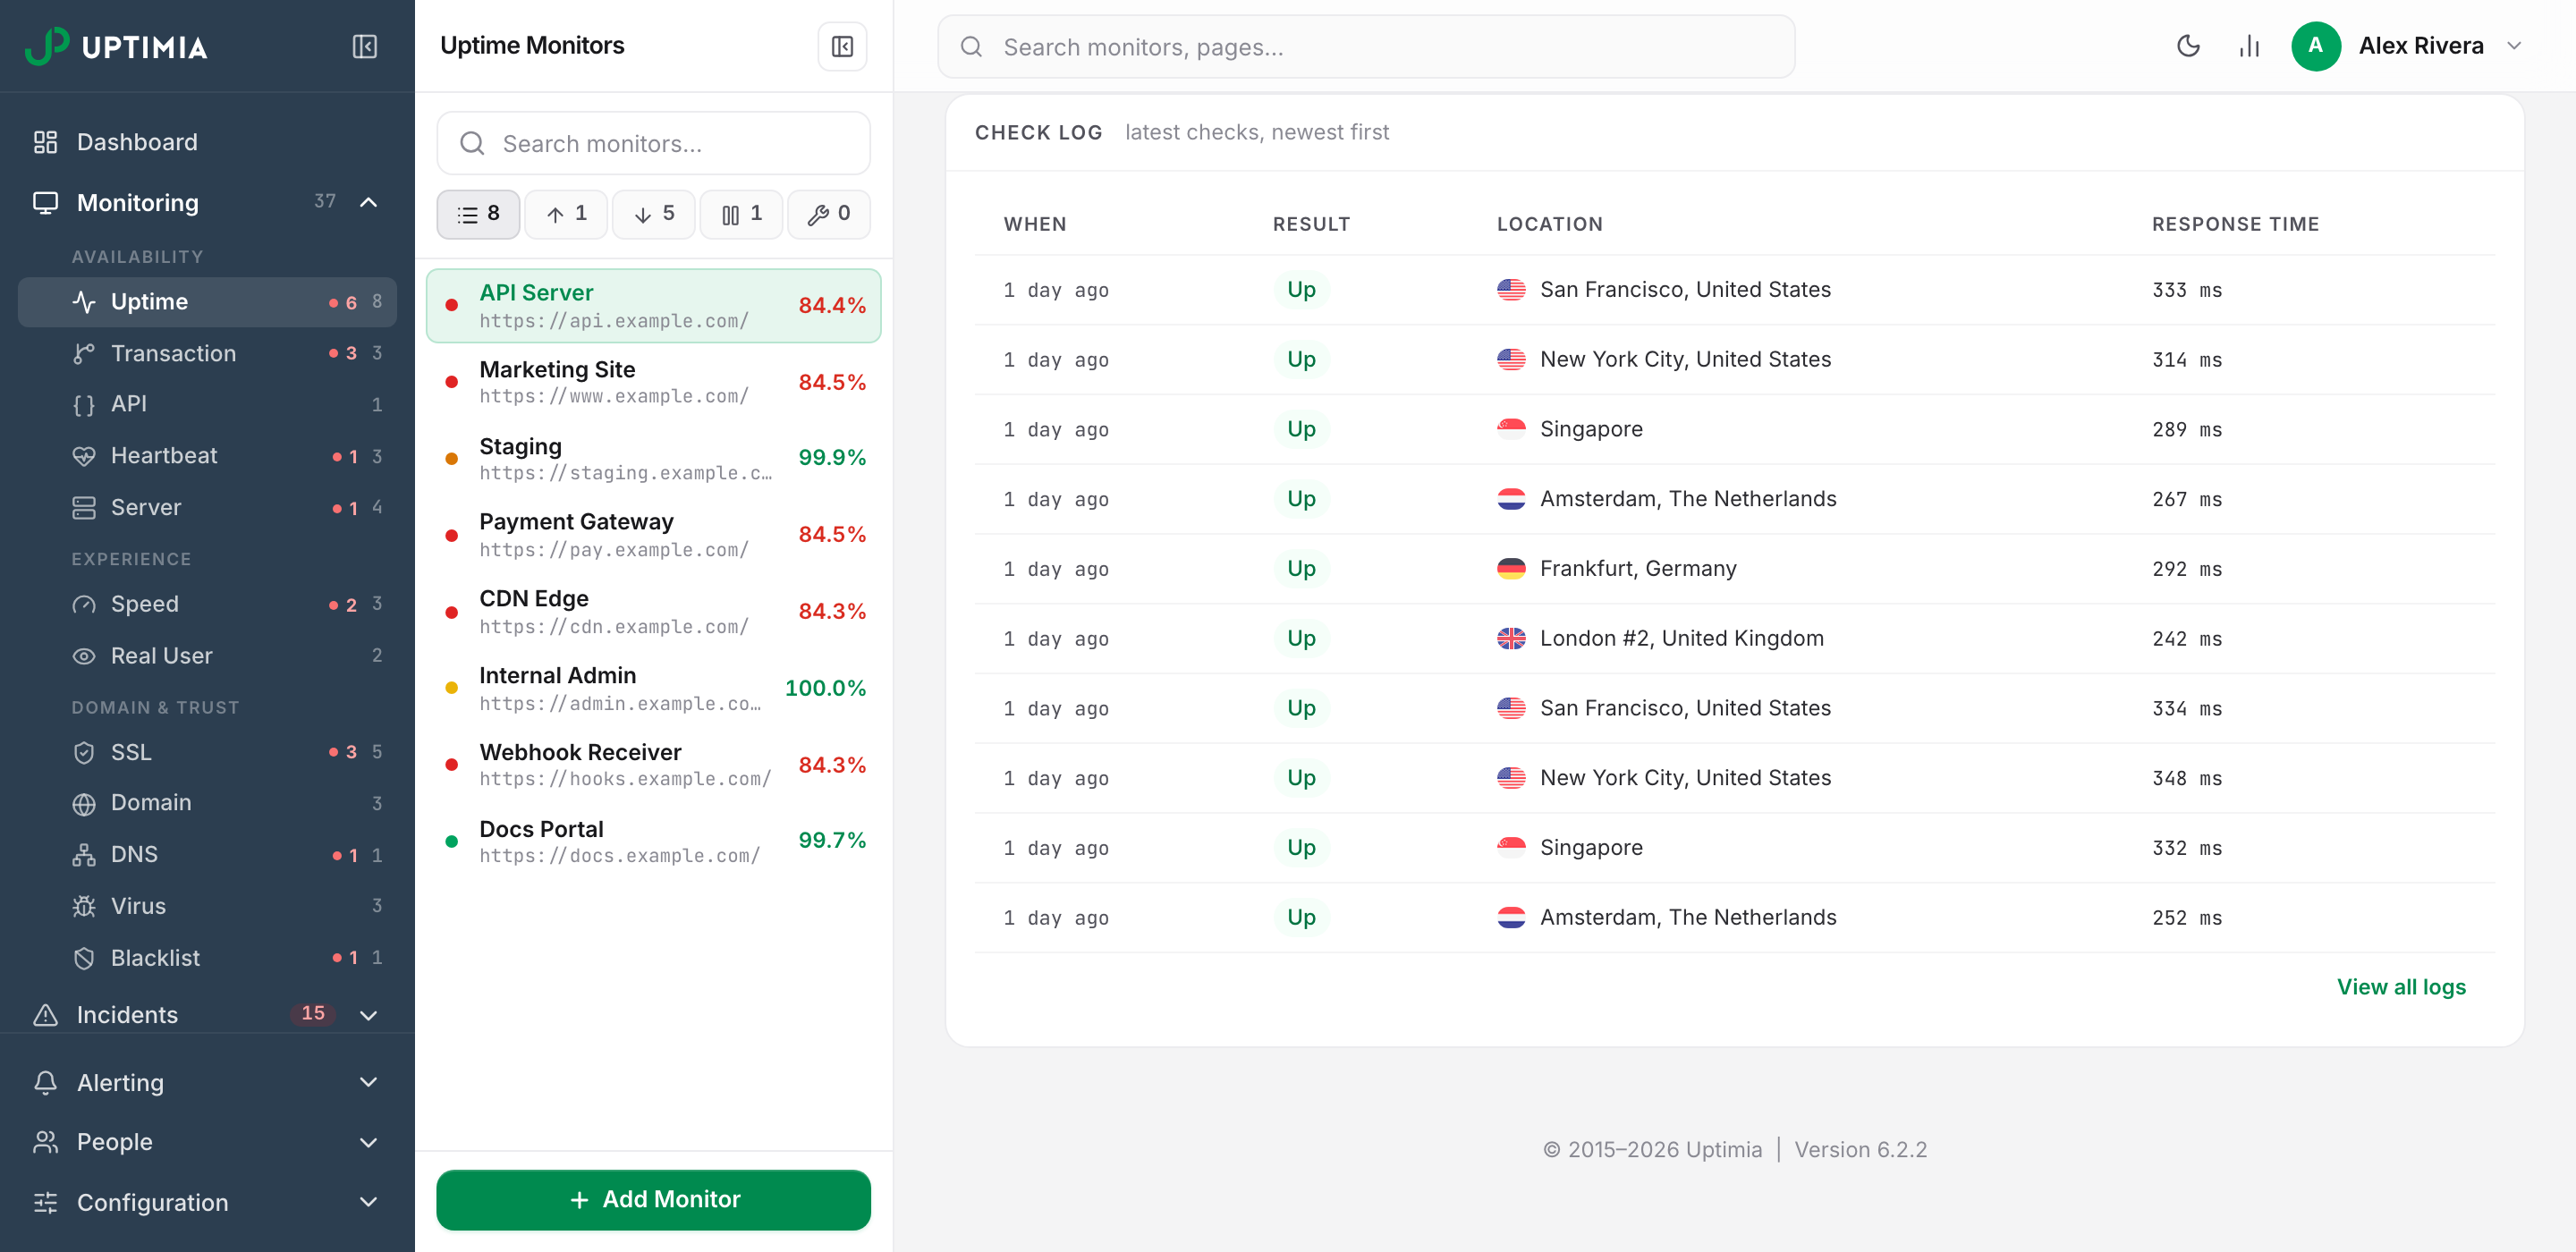Toggle dark mode with the moon icon
This screenshot has height=1252, width=2576.
click(2188, 46)
